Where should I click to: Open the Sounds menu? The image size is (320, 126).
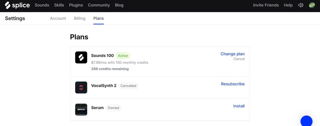tap(42, 5)
